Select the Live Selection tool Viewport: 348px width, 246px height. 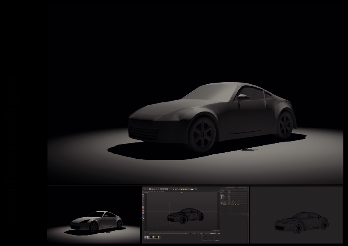[x=148, y=189]
